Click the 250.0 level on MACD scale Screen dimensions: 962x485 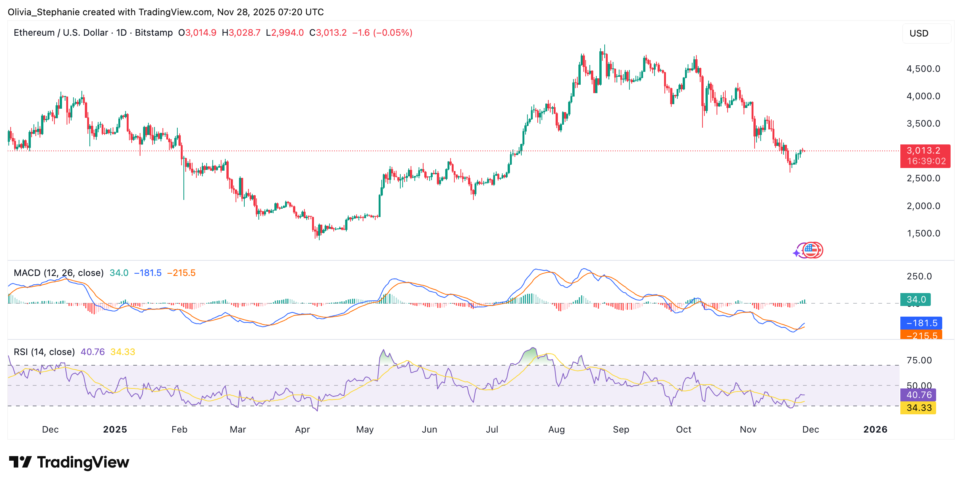point(919,276)
